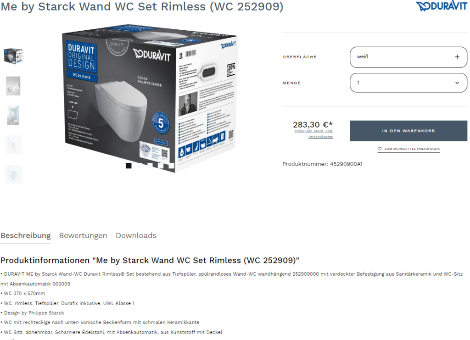Click chevron arrow in Menge box
This screenshot has height=340, width=470.
(457, 83)
